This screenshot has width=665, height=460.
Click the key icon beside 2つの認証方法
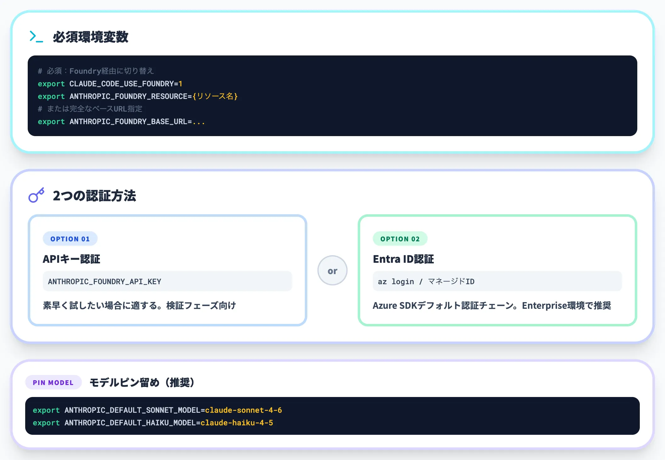[x=36, y=195]
